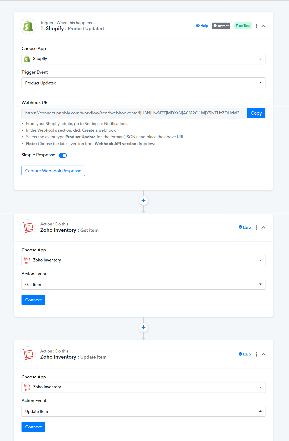The width and height of the screenshot is (289, 441).
Task: Collapse the Update Item action step
Action: tap(263, 354)
